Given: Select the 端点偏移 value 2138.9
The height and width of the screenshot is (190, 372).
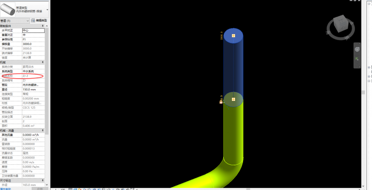Looking at the screenshot, I should [x=33, y=53].
